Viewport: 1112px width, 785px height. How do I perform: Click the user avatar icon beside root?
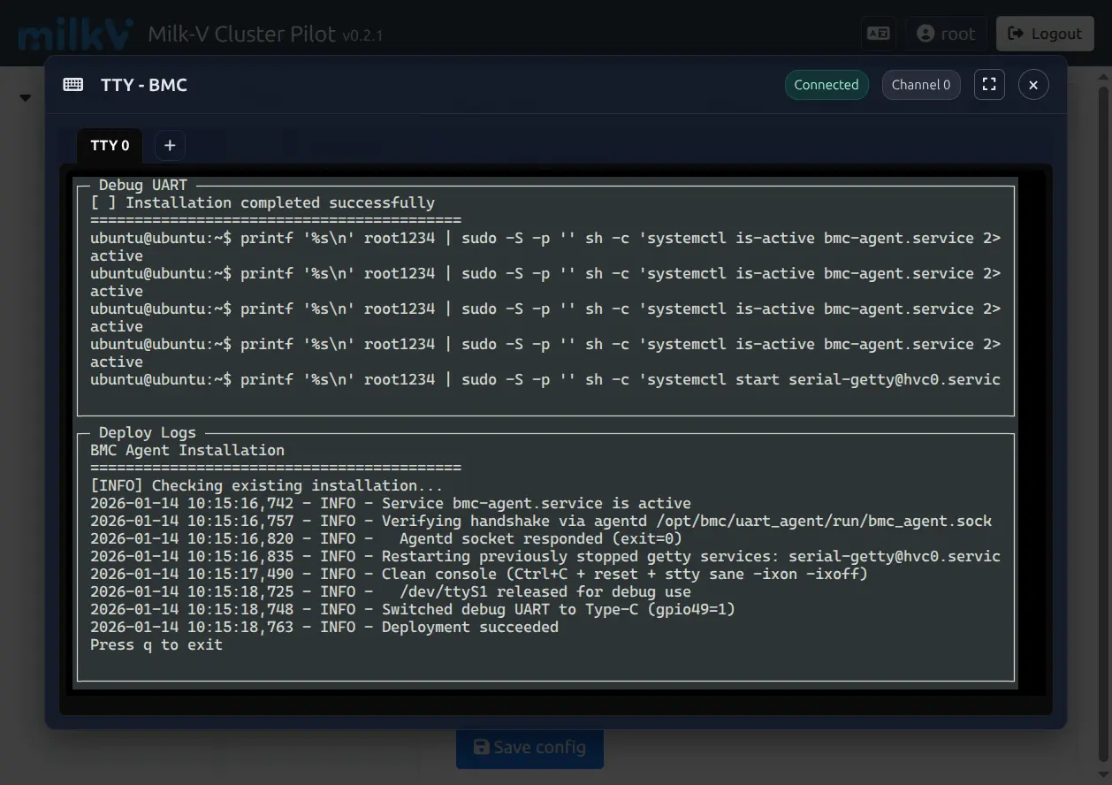[925, 34]
